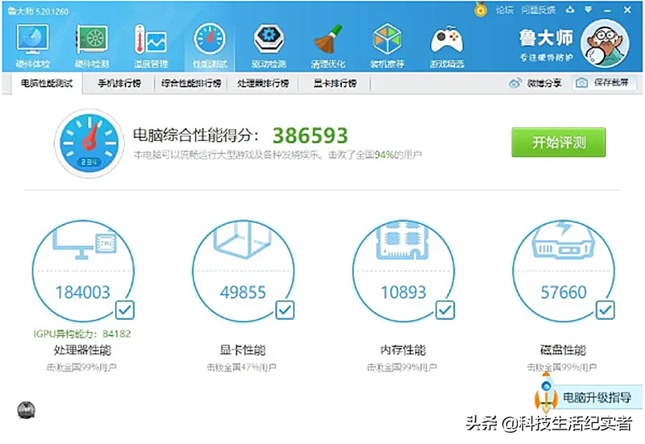
Task: Open the 清理优化 cleanup broom icon
Action: coord(328,46)
